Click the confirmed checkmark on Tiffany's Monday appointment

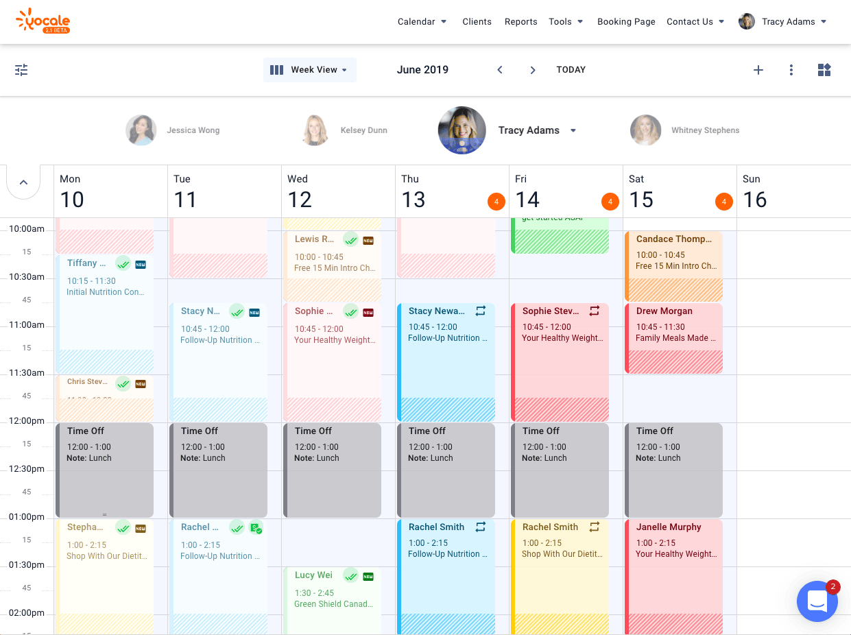(123, 263)
